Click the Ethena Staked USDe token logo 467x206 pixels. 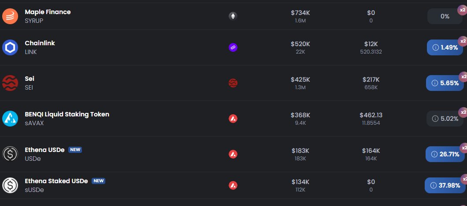[x=10, y=185]
